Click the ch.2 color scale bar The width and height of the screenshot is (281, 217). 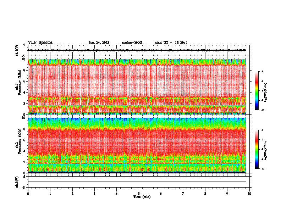click(x=257, y=149)
